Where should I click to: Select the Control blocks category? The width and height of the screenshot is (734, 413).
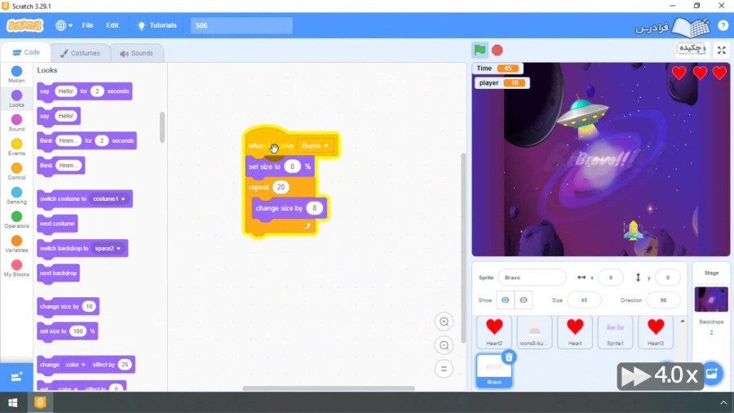pyautogui.click(x=16, y=171)
